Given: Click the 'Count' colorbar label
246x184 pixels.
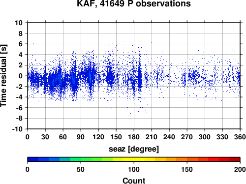Looking at the screenshot, I should click(x=134, y=181).
